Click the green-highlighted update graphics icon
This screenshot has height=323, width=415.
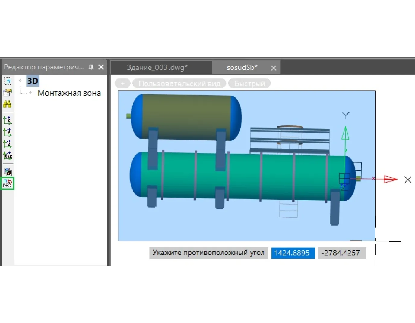[x=8, y=183]
